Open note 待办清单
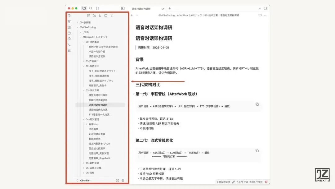Image resolution: width=335 pixels, height=189 pixels. point(93,129)
